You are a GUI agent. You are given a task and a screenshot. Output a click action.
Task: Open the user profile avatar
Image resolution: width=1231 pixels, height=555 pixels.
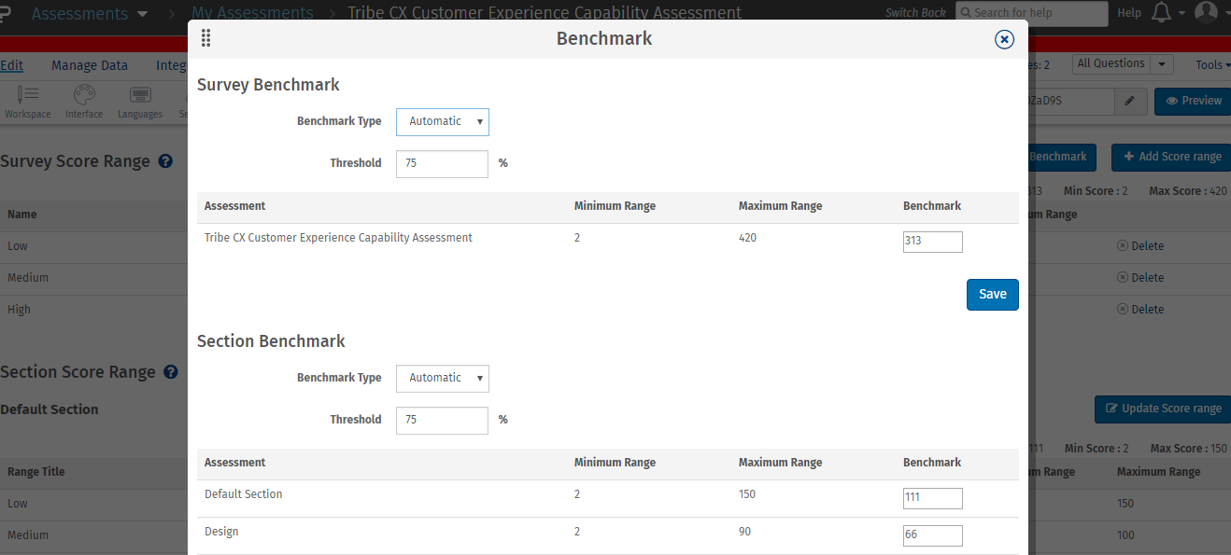(1206, 13)
